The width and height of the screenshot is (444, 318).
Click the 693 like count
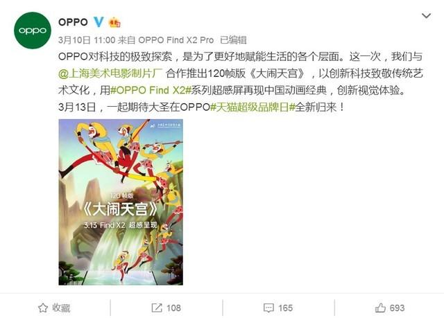click(397, 308)
